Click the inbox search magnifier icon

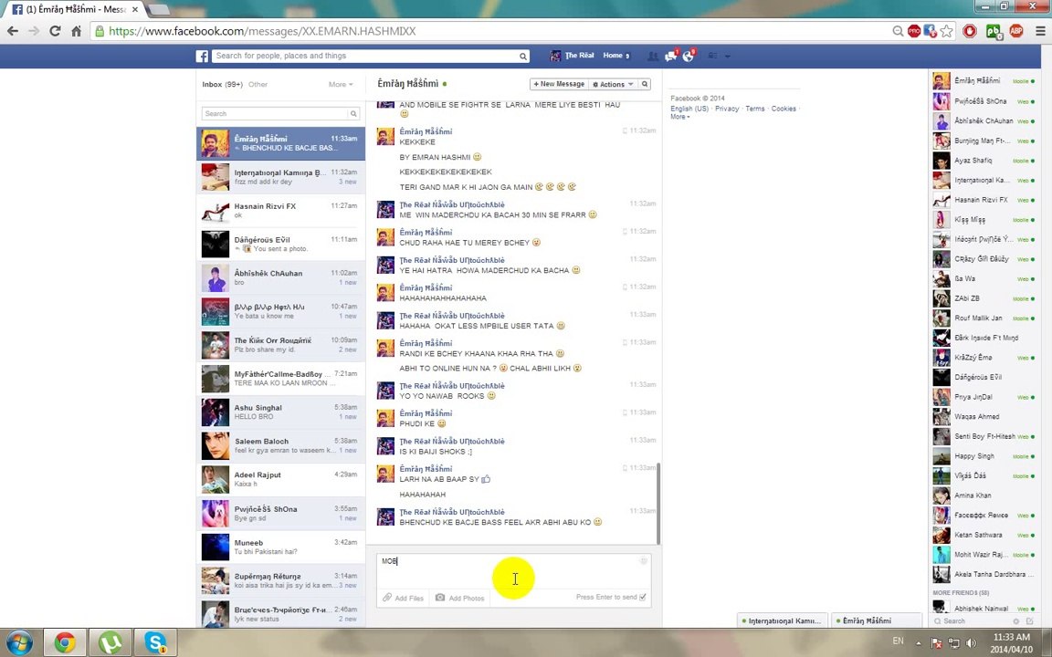point(353,114)
